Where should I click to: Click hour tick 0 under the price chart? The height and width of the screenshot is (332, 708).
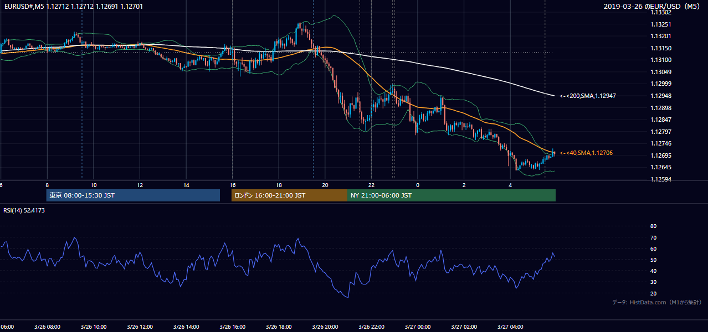[418, 185]
